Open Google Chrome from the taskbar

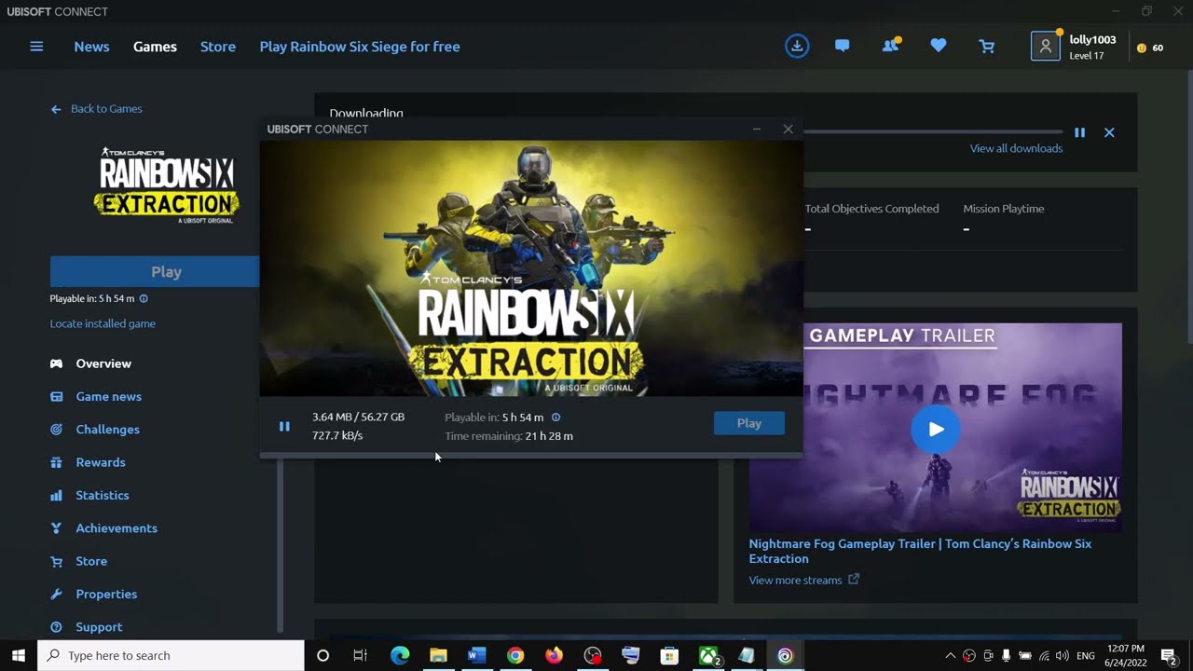(515, 655)
